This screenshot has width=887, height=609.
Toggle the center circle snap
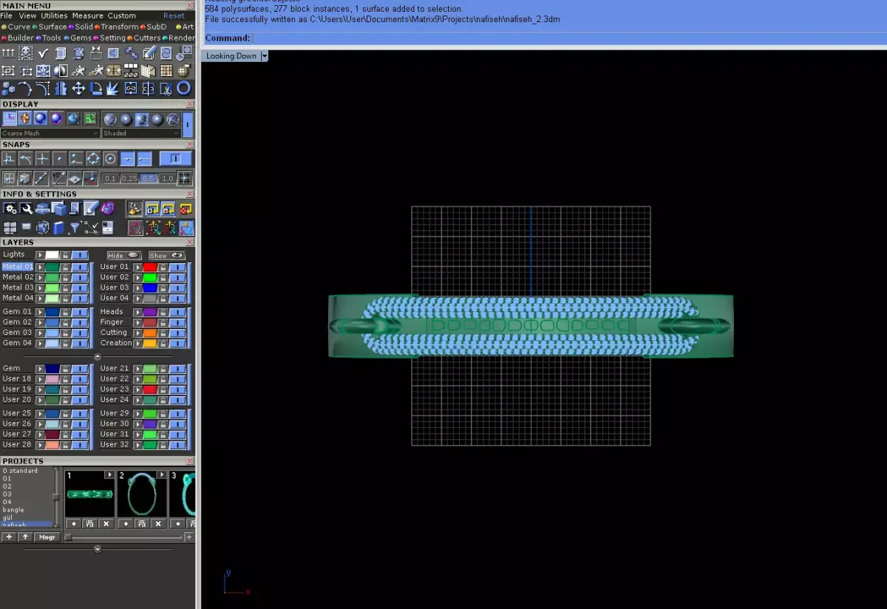110,159
